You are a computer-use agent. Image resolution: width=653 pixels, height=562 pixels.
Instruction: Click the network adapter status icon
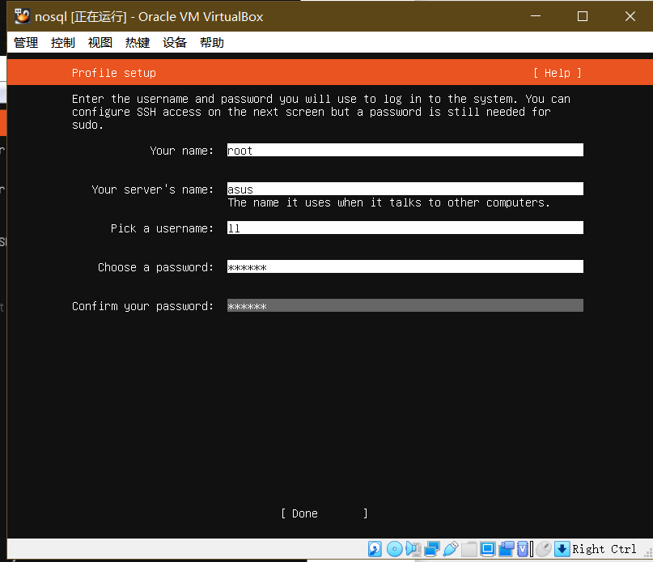[x=432, y=549]
